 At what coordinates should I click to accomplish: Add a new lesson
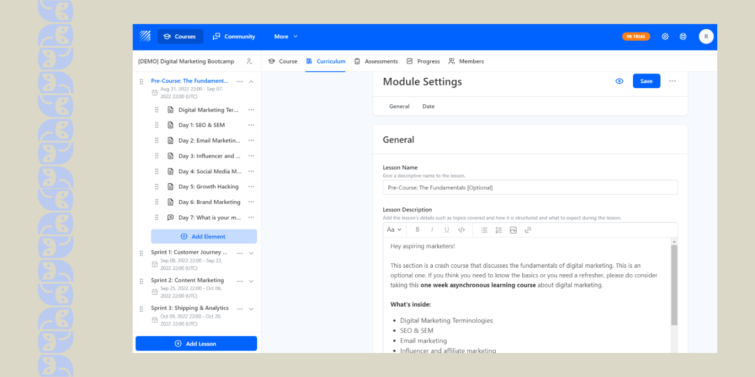coord(196,344)
